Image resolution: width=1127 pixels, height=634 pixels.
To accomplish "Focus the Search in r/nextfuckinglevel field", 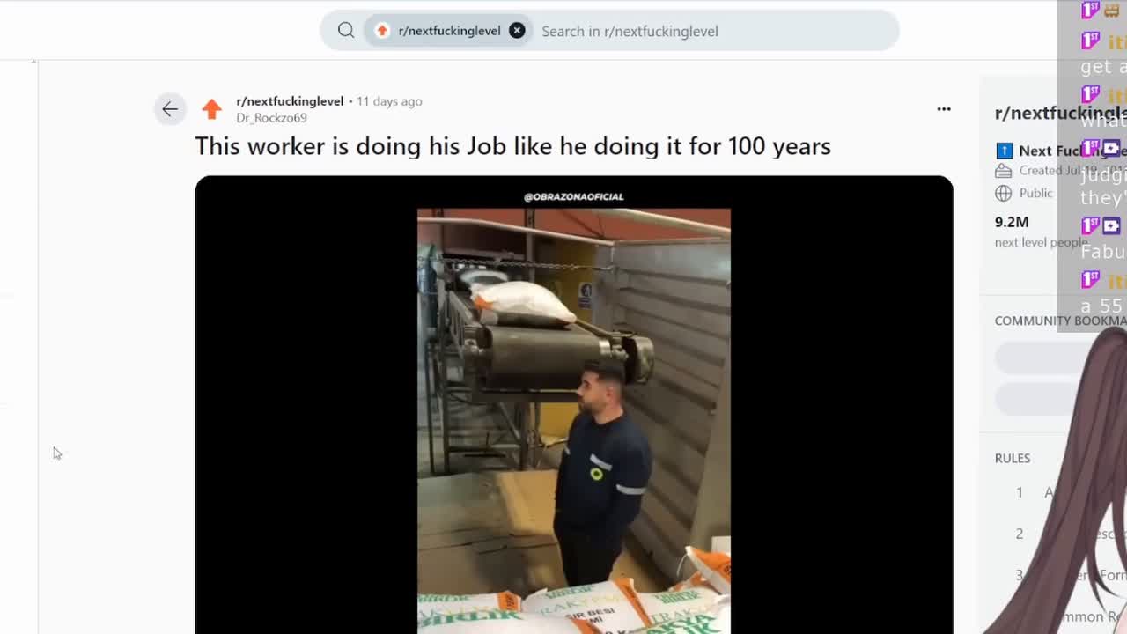I will tap(715, 31).
